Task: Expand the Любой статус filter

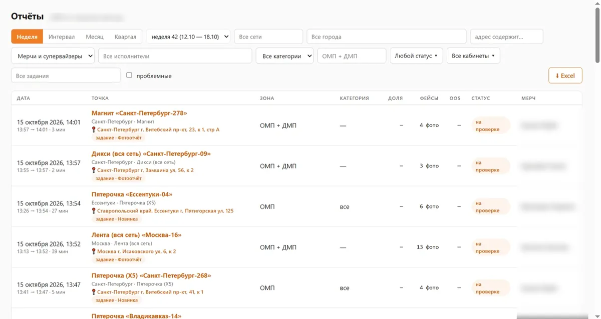Action: pyautogui.click(x=416, y=56)
